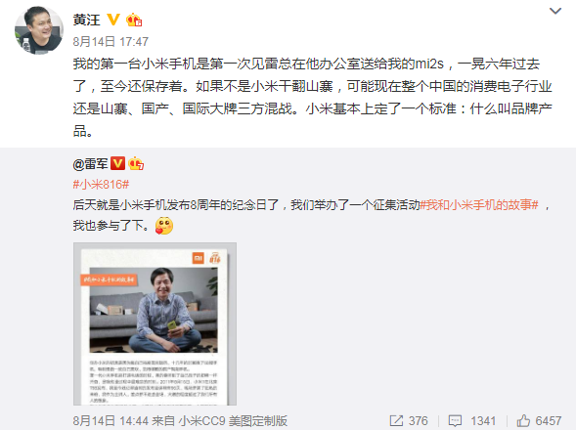
Task: Open the @雷军 profile link
Action: point(90,164)
